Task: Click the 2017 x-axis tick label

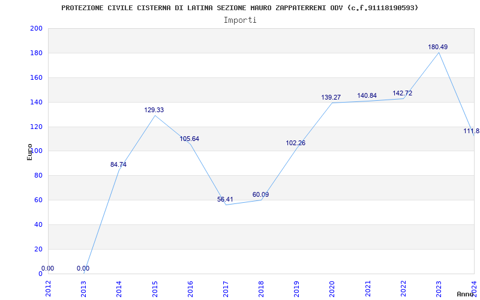Action: [x=226, y=287]
